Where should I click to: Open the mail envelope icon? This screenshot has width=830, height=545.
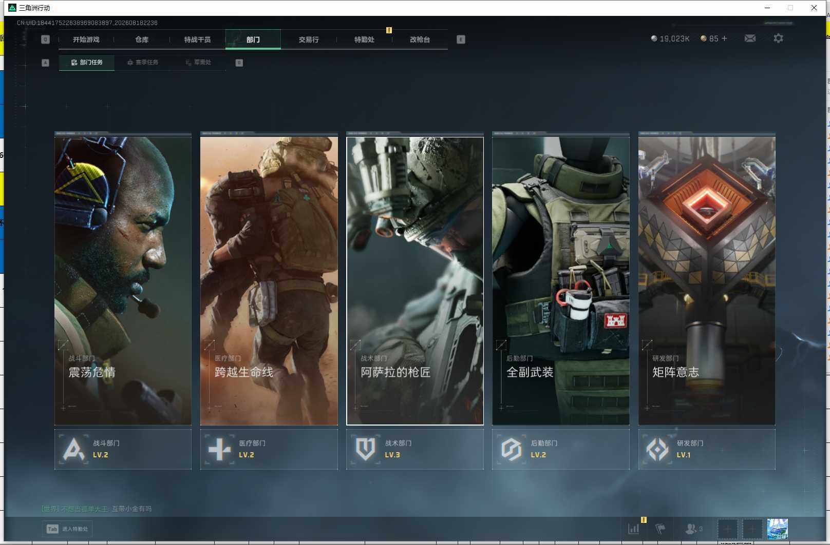point(750,38)
